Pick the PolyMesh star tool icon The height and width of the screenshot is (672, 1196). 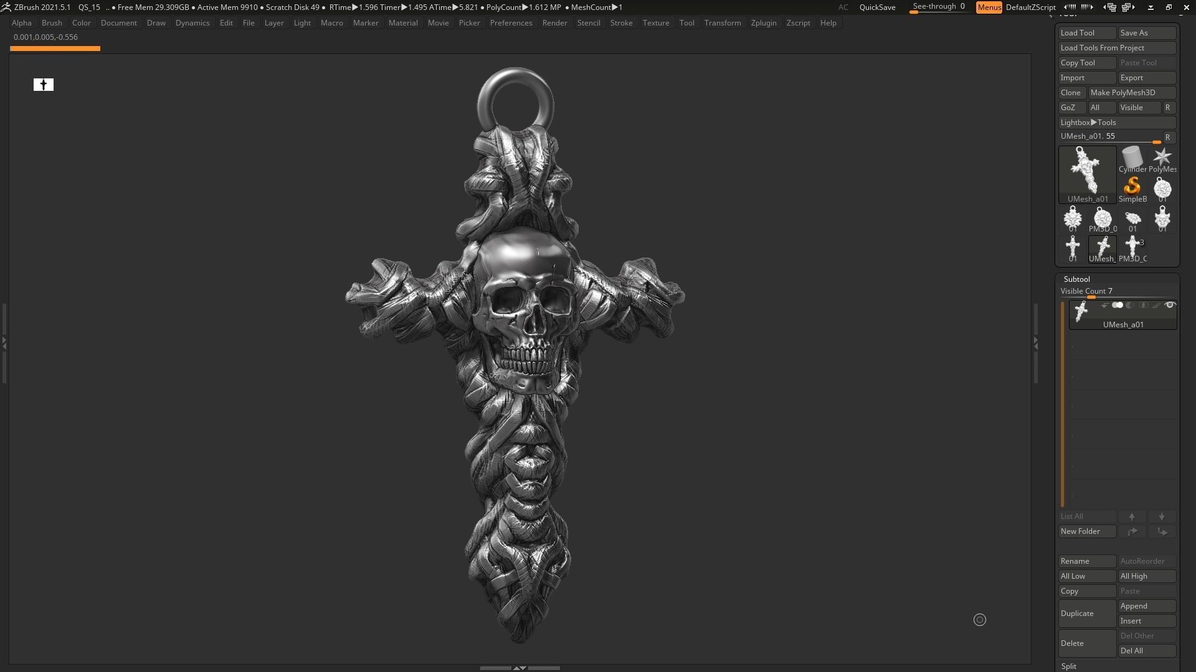click(x=1162, y=160)
